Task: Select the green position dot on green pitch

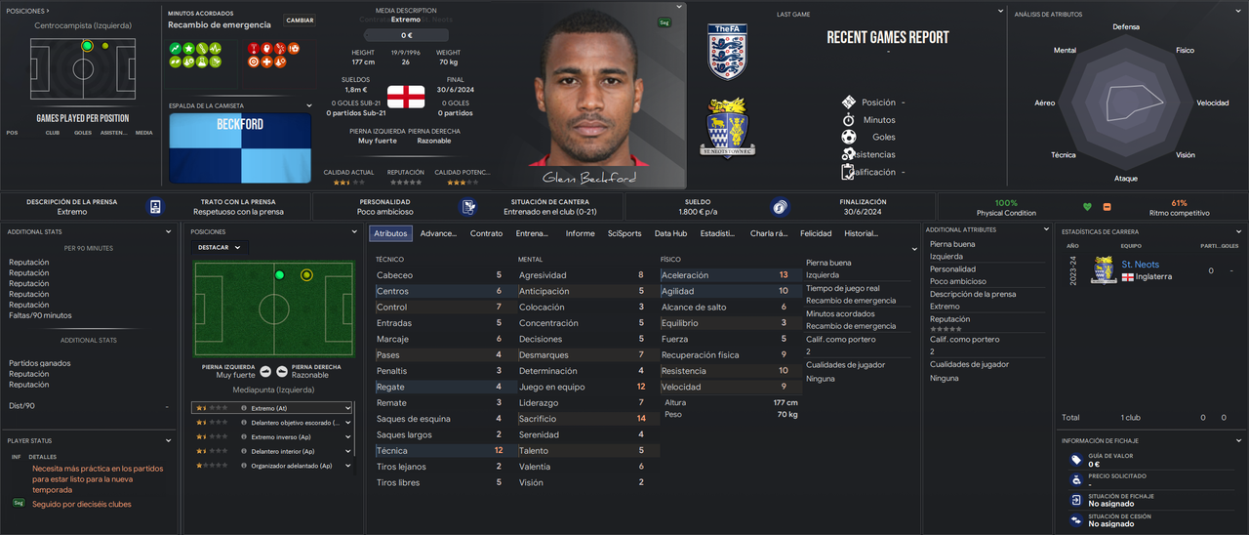Action: coord(280,275)
